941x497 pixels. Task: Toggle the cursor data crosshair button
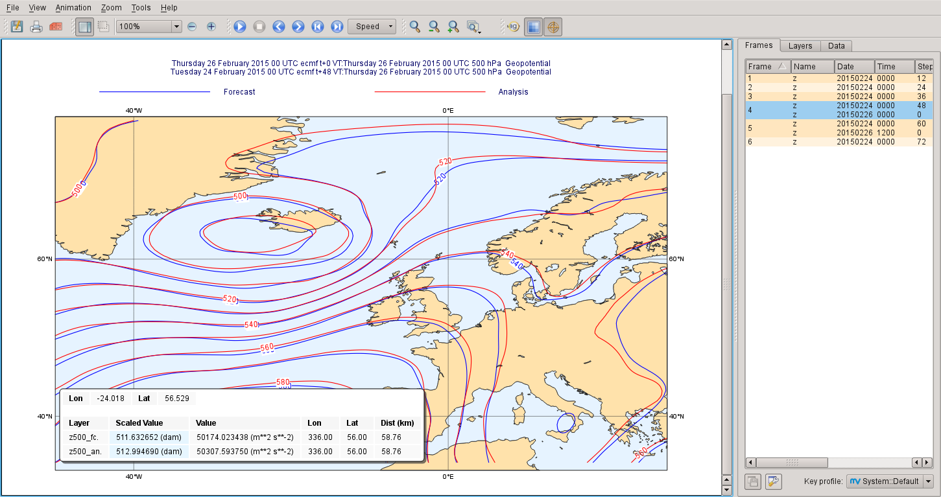(x=553, y=27)
